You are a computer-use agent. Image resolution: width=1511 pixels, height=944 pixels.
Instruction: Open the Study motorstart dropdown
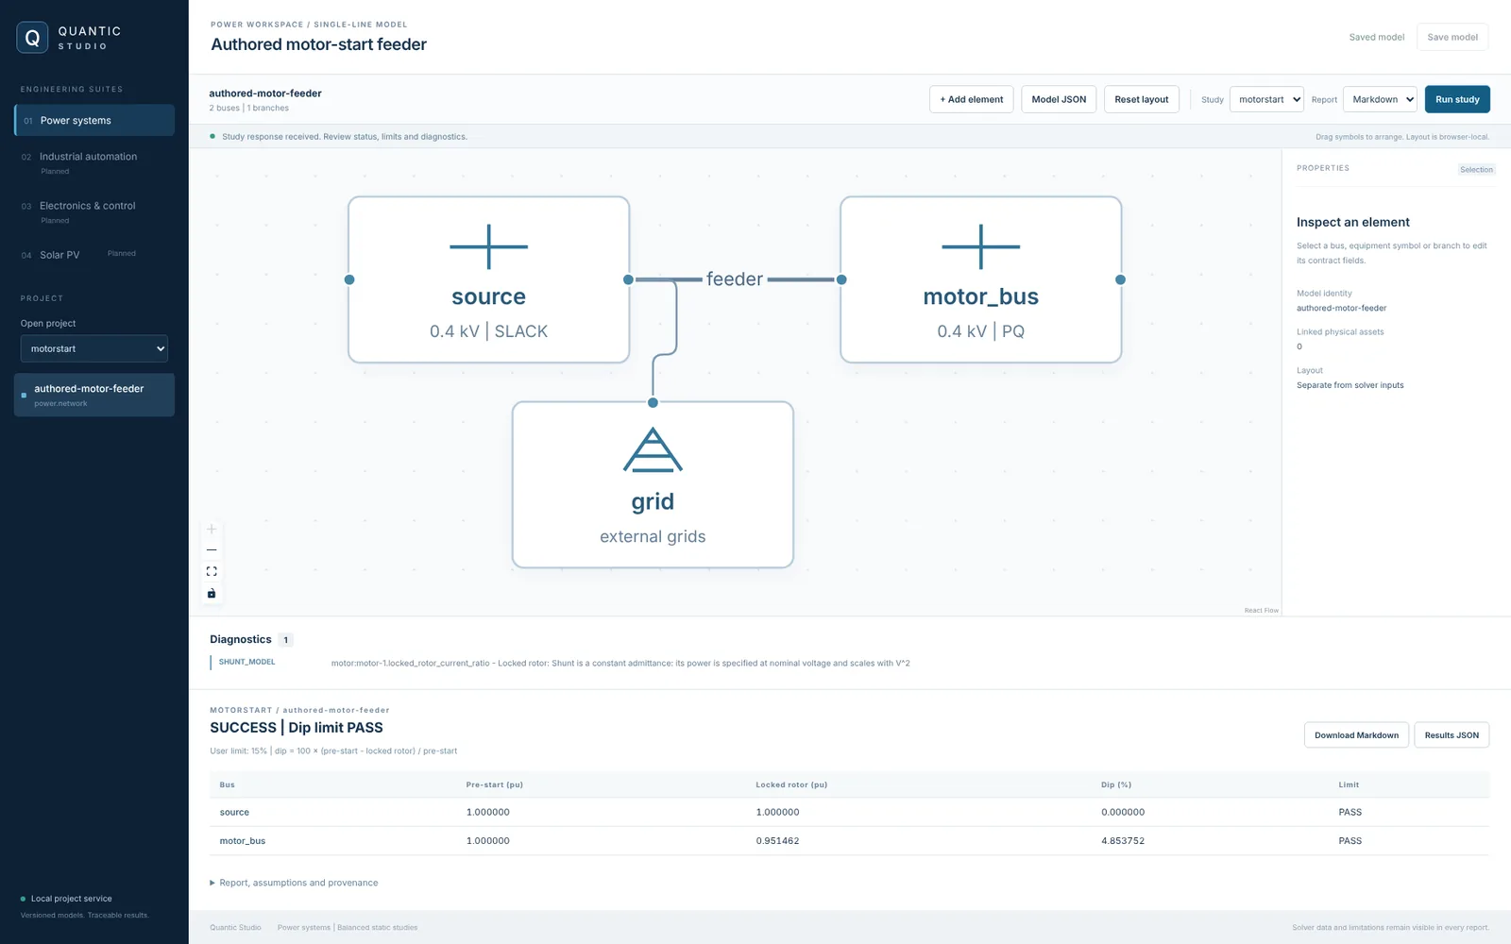click(1266, 99)
